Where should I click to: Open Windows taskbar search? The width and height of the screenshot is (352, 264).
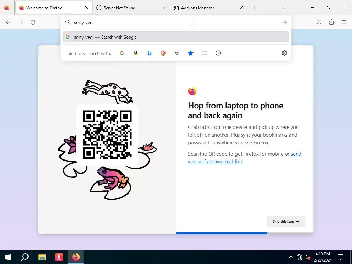(25, 257)
